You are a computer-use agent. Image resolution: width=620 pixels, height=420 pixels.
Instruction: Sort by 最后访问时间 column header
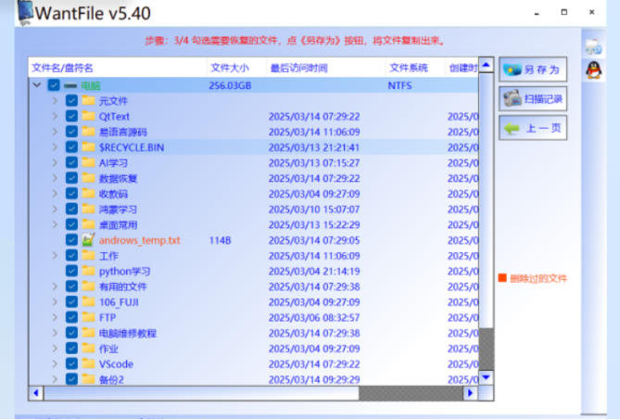pos(326,68)
